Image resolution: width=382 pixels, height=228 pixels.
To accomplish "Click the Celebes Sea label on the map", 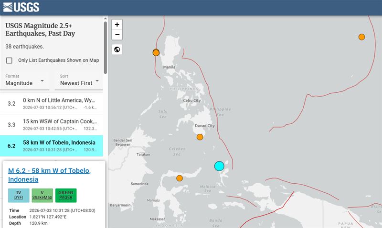I will [177, 151].
